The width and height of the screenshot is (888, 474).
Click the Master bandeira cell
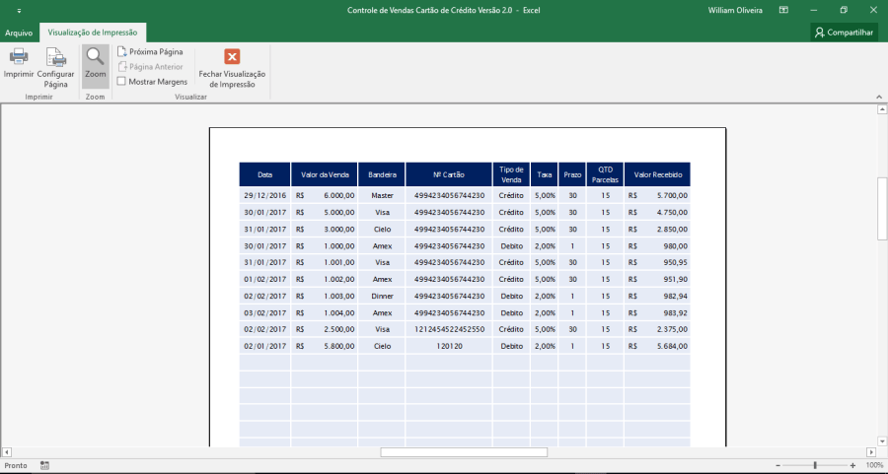coord(382,196)
